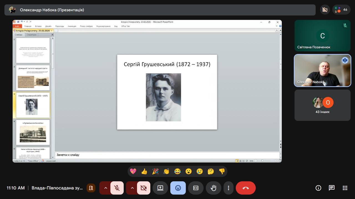Expand audio settings arrow beside microphone
Image resolution: width=355 pixels, height=199 pixels.
pos(105,188)
